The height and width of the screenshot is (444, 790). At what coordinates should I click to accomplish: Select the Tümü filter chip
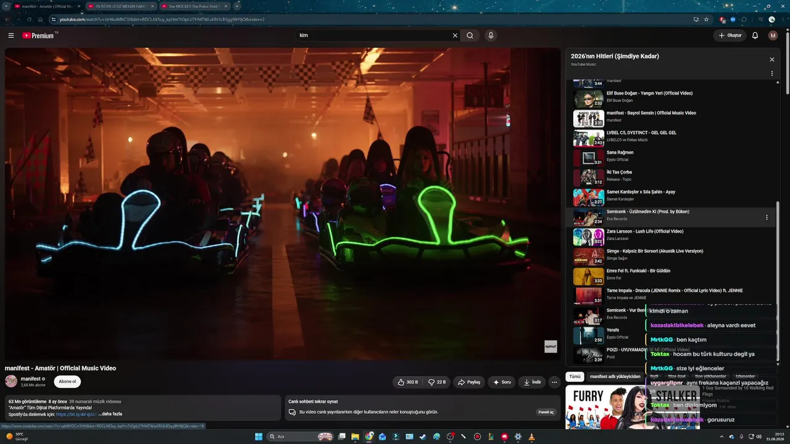pyautogui.click(x=575, y=376)
